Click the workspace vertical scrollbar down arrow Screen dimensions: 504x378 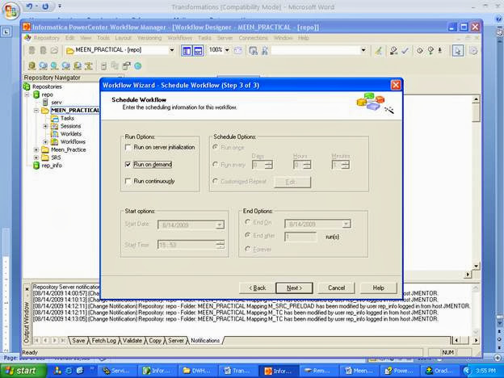click(476, 267)
